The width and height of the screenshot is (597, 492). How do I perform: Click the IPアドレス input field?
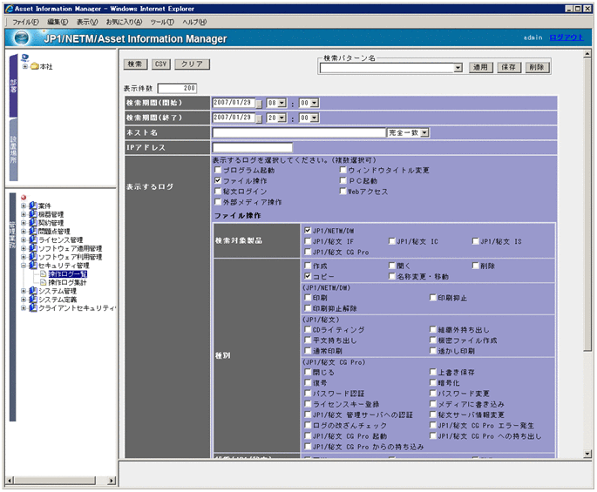pos(253,148)
